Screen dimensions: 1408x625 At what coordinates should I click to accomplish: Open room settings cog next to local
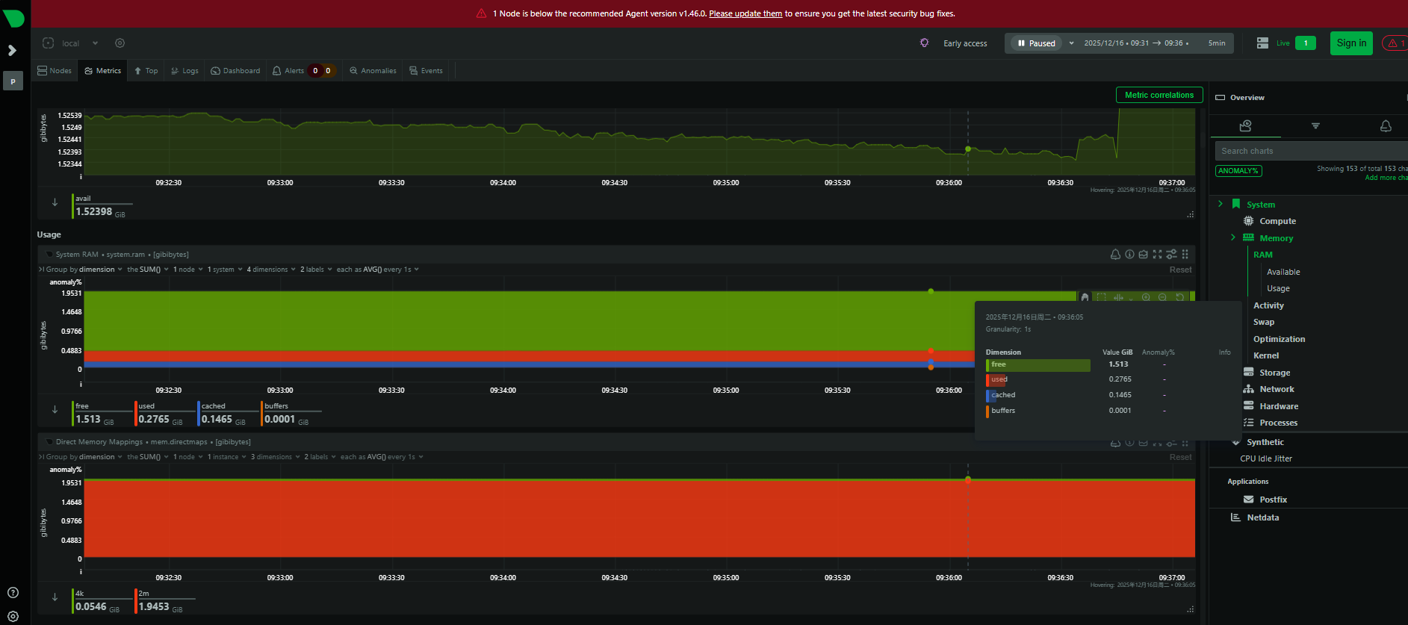120,43
